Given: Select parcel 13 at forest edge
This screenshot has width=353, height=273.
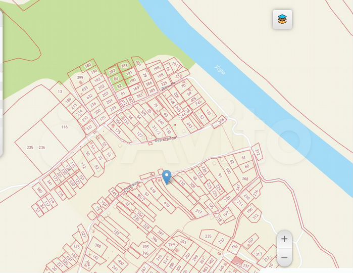Looking at the screenshot, I should pyautogui.click(x=60, y=92).
